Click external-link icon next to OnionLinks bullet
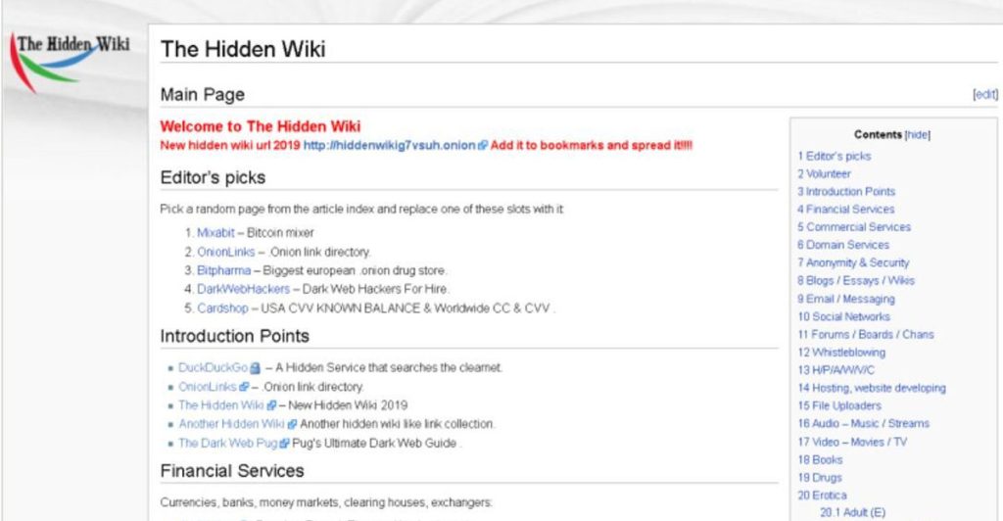 coord(244,387)
